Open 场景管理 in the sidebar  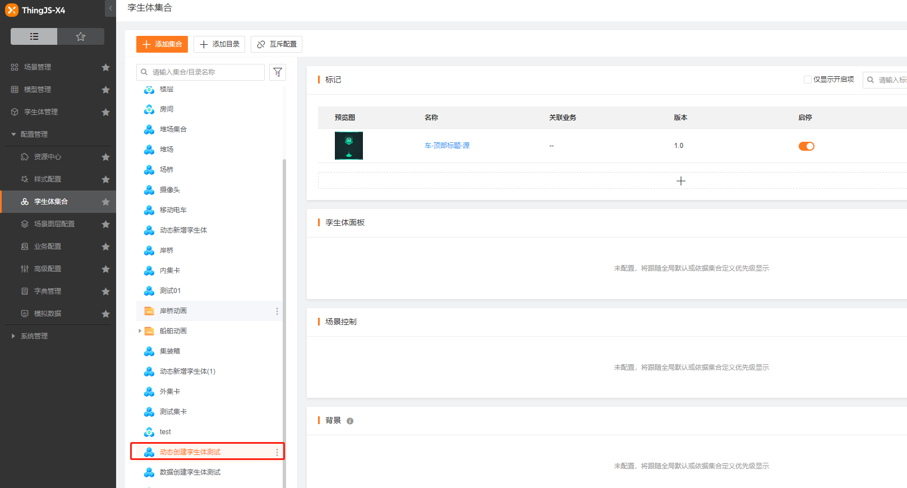[x=38, y=67]
